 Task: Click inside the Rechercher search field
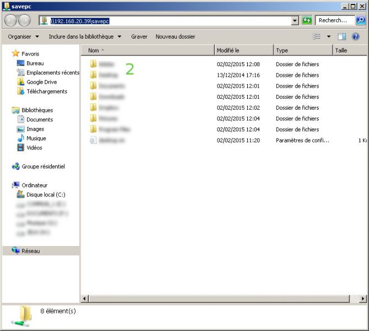point(334,20)
